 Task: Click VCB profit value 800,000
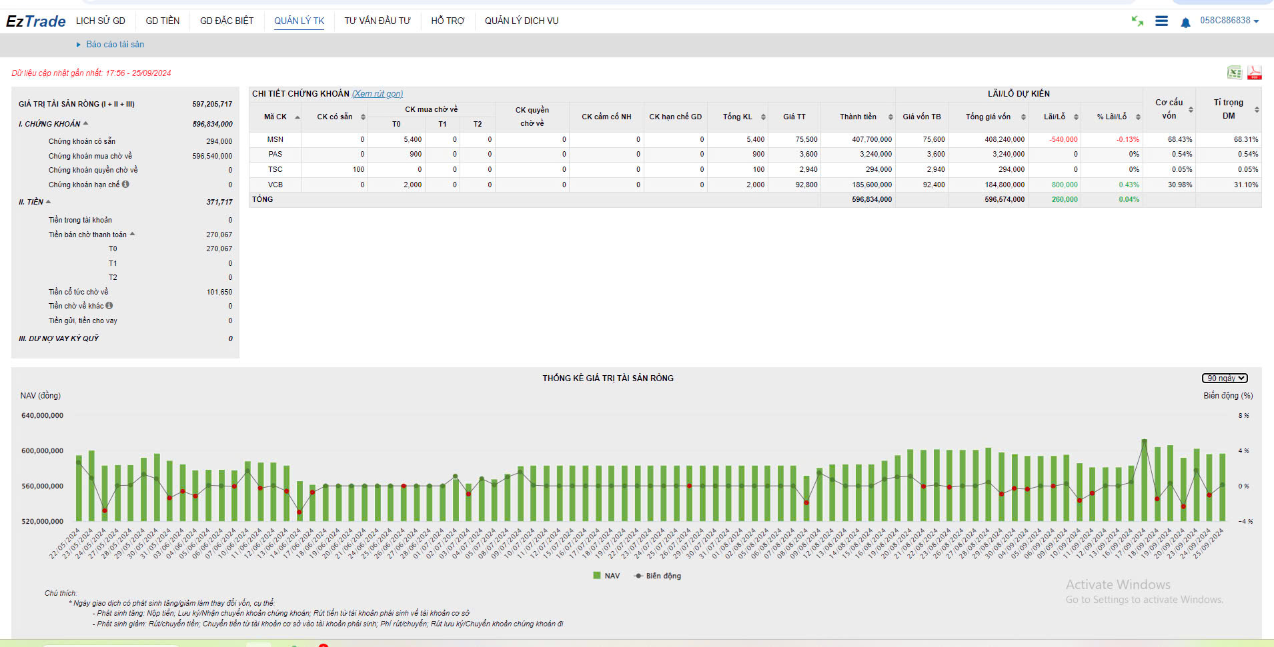[1065, 185]
